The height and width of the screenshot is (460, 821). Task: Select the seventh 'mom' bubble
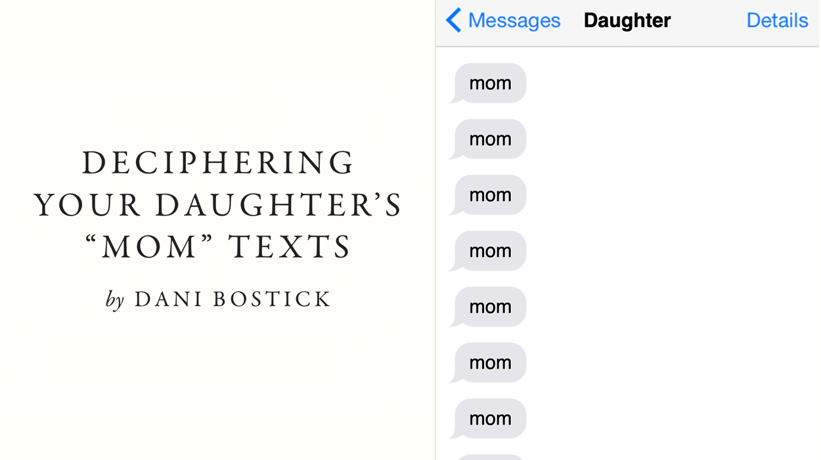(489, 419)
